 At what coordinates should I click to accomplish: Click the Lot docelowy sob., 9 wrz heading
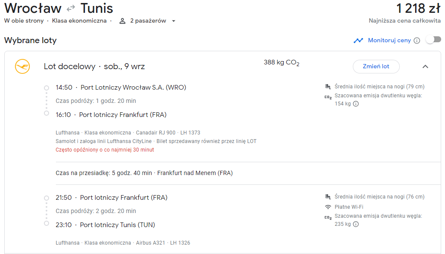pyautogui.click(x=94, y=67)
